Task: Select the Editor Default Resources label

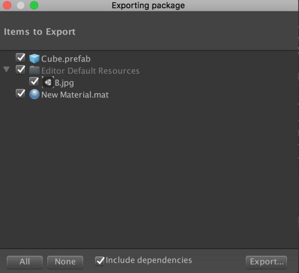Action: (90, 71)
